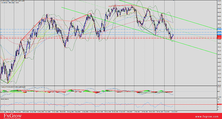Click the solid blue current price tag
Image resolution: width=222 pixels, height=119 pixels.
coord(219,34)
